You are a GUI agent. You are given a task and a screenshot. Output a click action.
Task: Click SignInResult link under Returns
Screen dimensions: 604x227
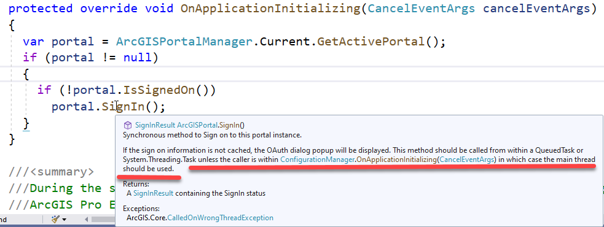click(154, 193)
